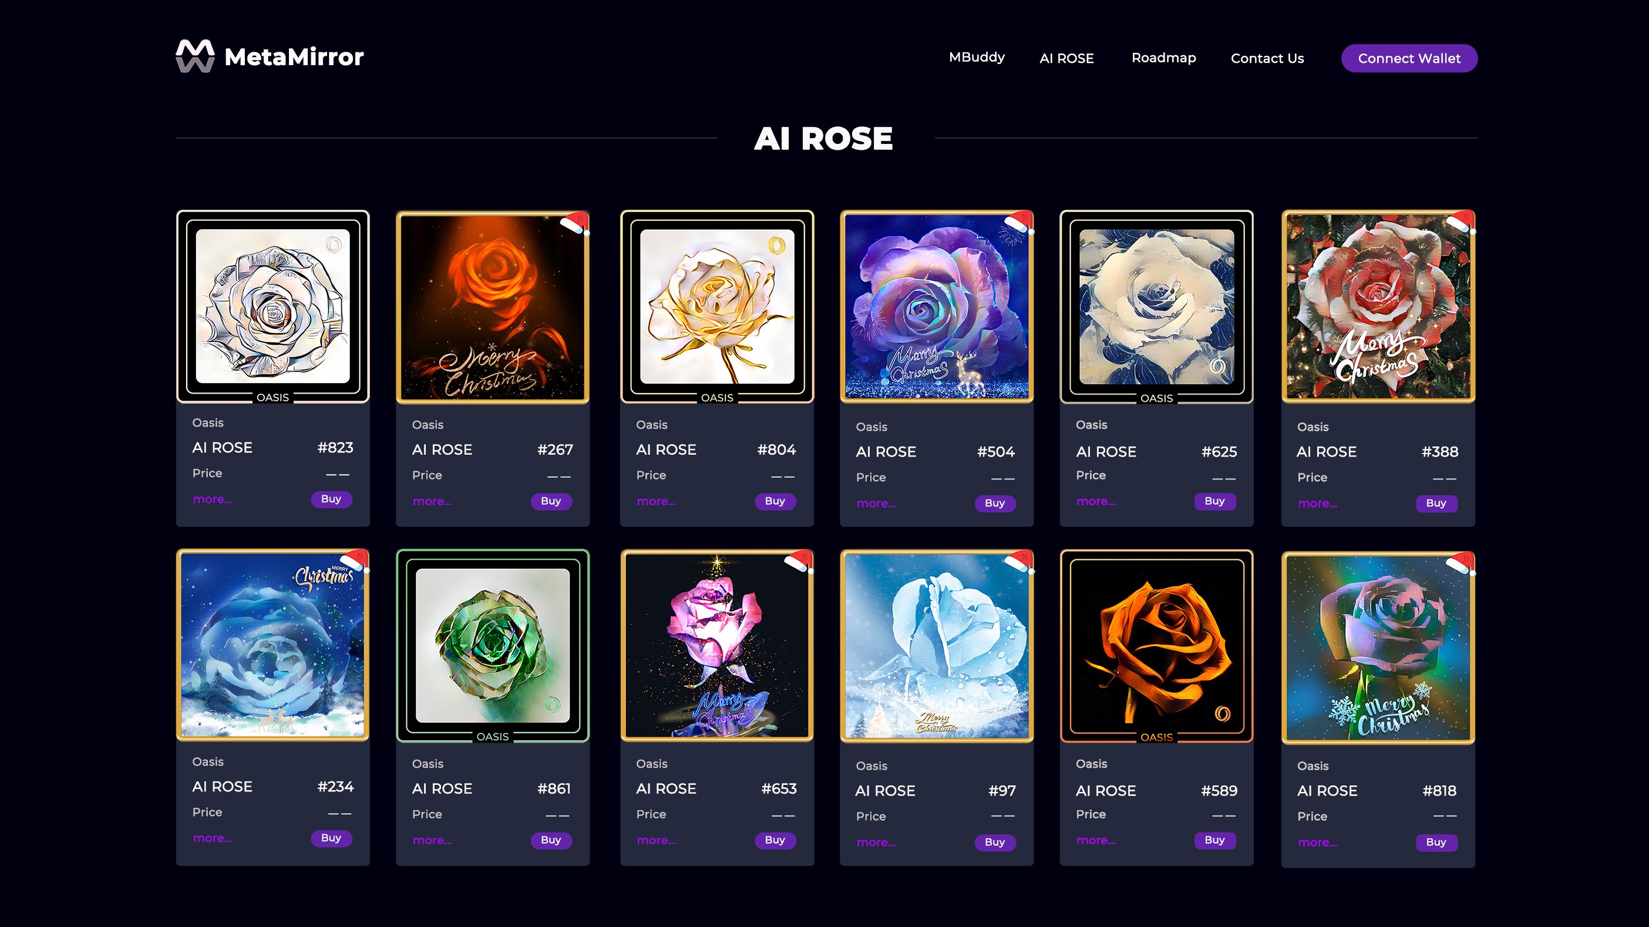
Task: Open the MBuddy menu item
Action: click(977, 57)
